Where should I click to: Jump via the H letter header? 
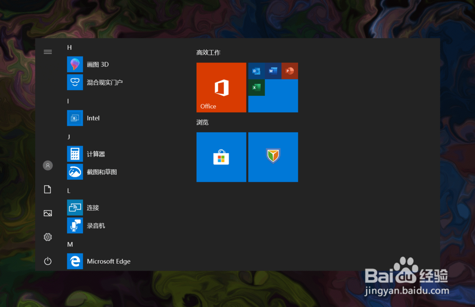(x=69, y=47)
